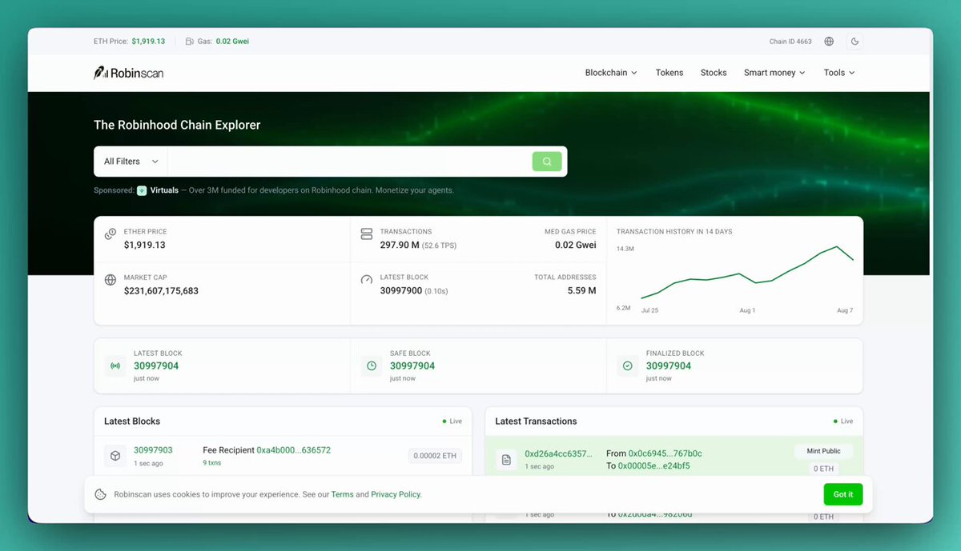
Task: Open recipient address 0x00005e...e24bf5
Action: pyautogui.click(x=653, y=465)
